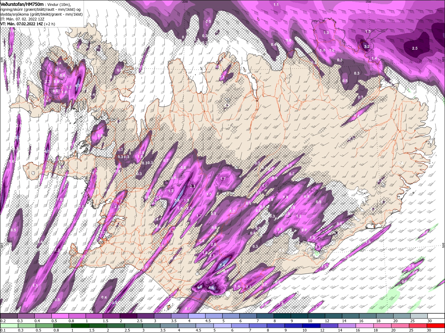Image resolution: width=445 pixels, height=333 pixels.
Task: Click the validity time 'VT: Mán. 07.02.2022 14Z'
Action: pos(21,24)
